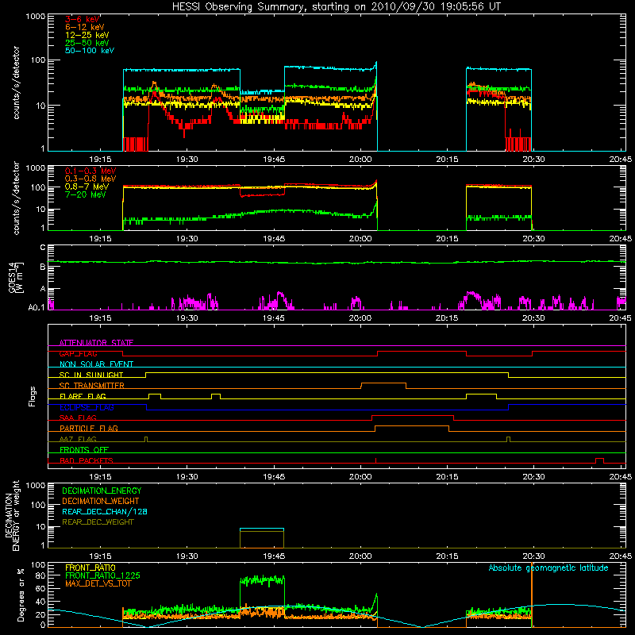The height and width of the screenshot is (635, 635).
Task: Select the SC_IN_SUNLIGHT flag label
Action: (x=91, y=375)
